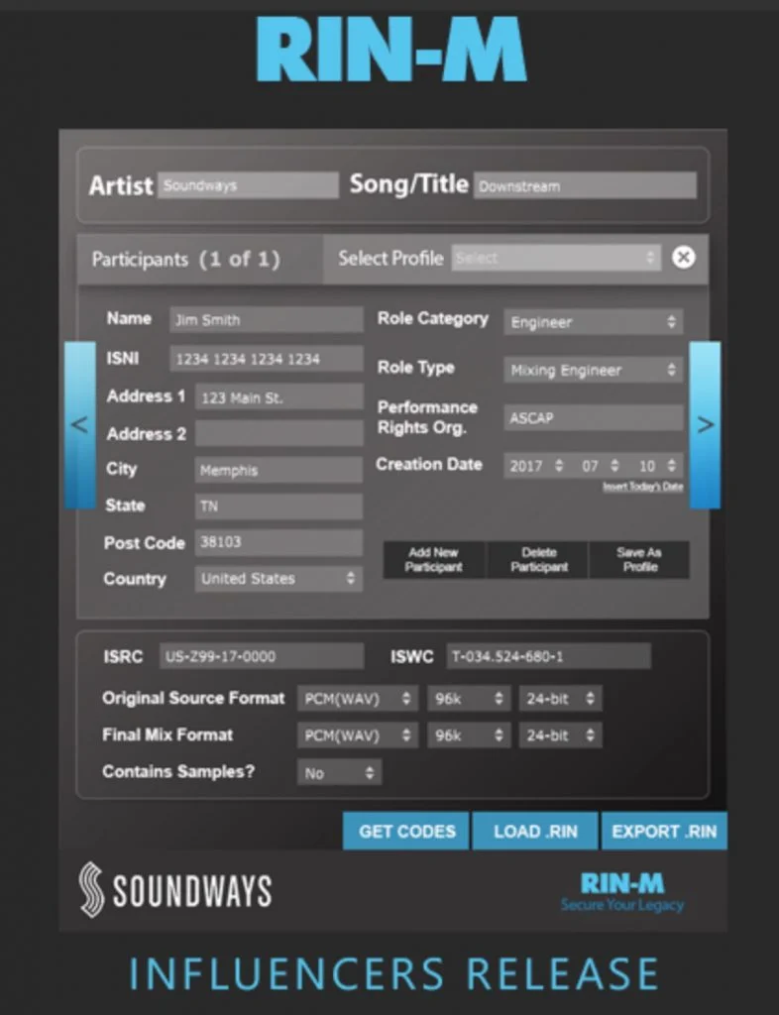Open Original Source Format 24-bit dropdown
Screen dimensions: 779x1015
click(x=560, y=699)
